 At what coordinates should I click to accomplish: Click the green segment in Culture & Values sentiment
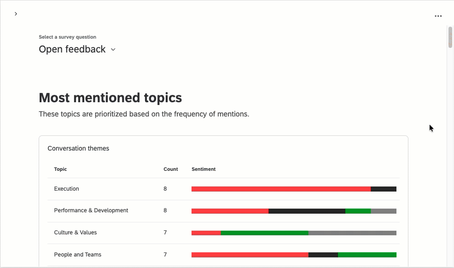tap(265, 233)
